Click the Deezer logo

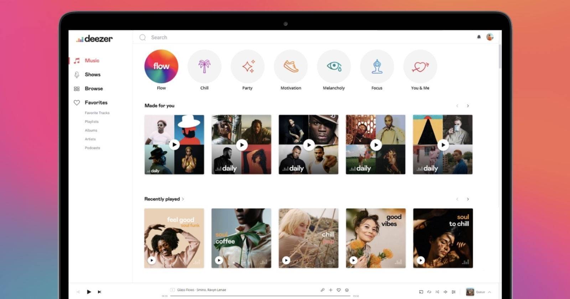tap(94, 38)
